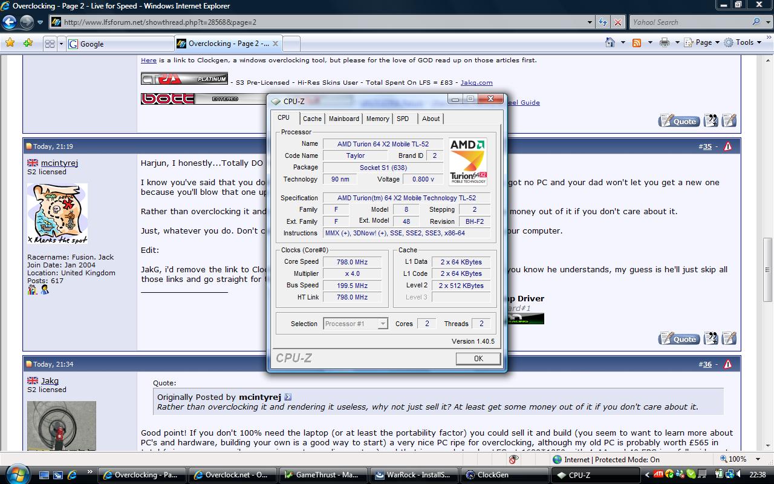Image resolution: width=774 pixels, height=484 pixels.
Task: Click multi-quote icon above post #35
Action: (711, 121)
